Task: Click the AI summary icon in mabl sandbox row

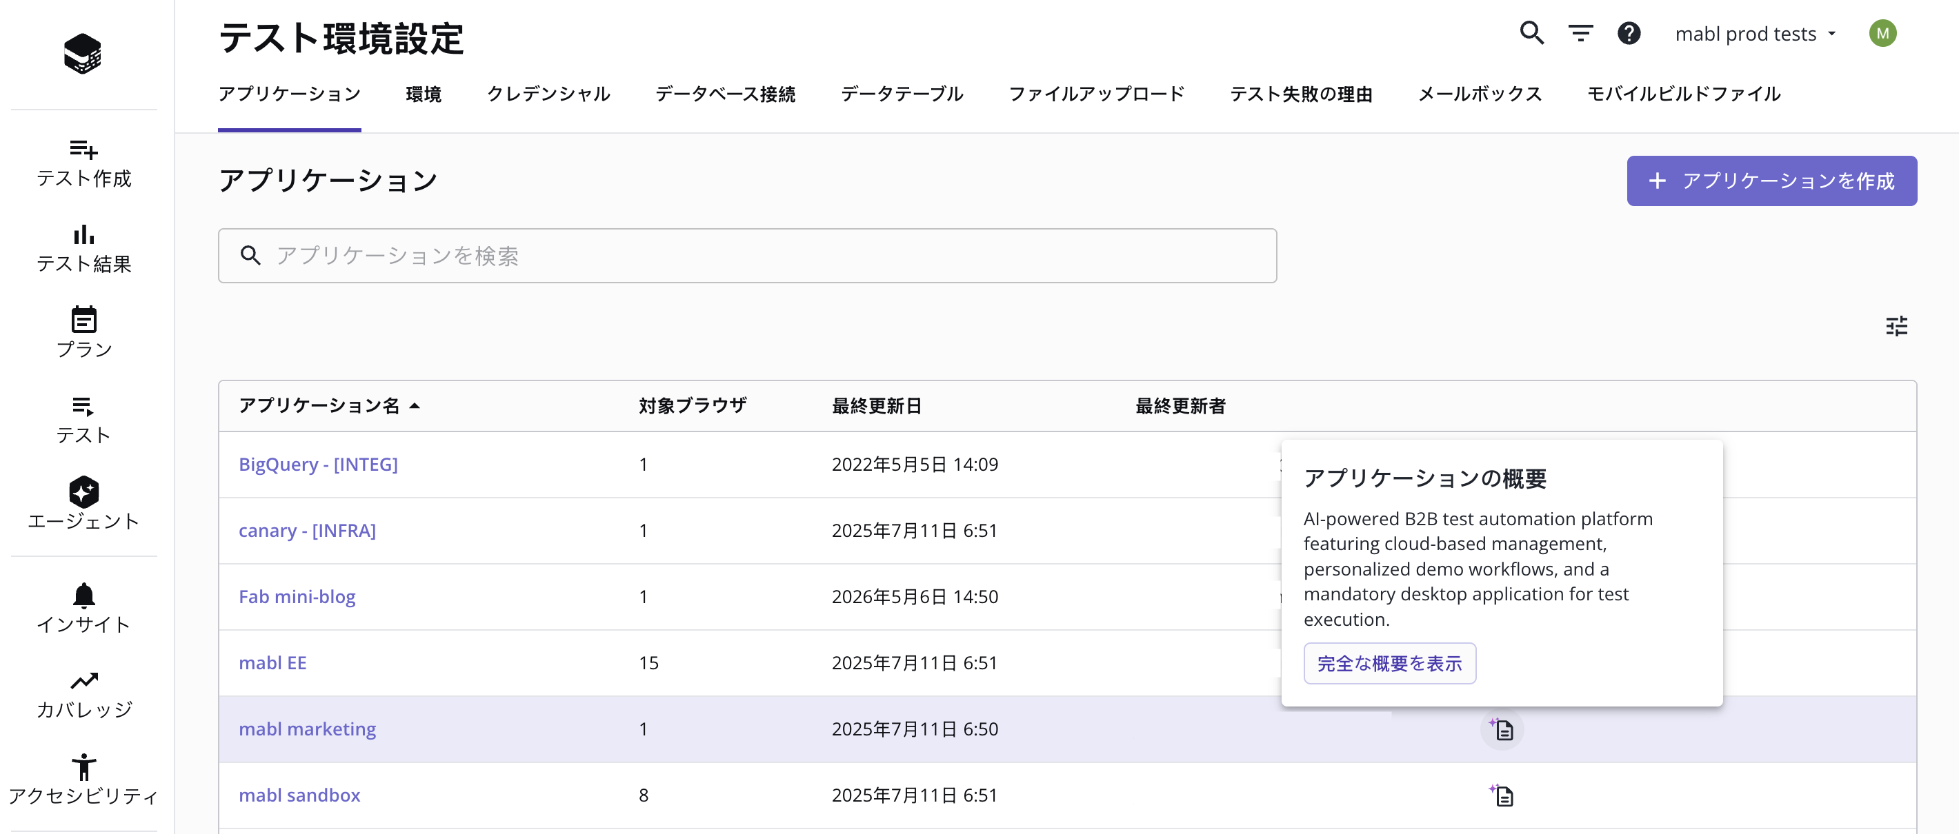Action: click(1502, 795)
